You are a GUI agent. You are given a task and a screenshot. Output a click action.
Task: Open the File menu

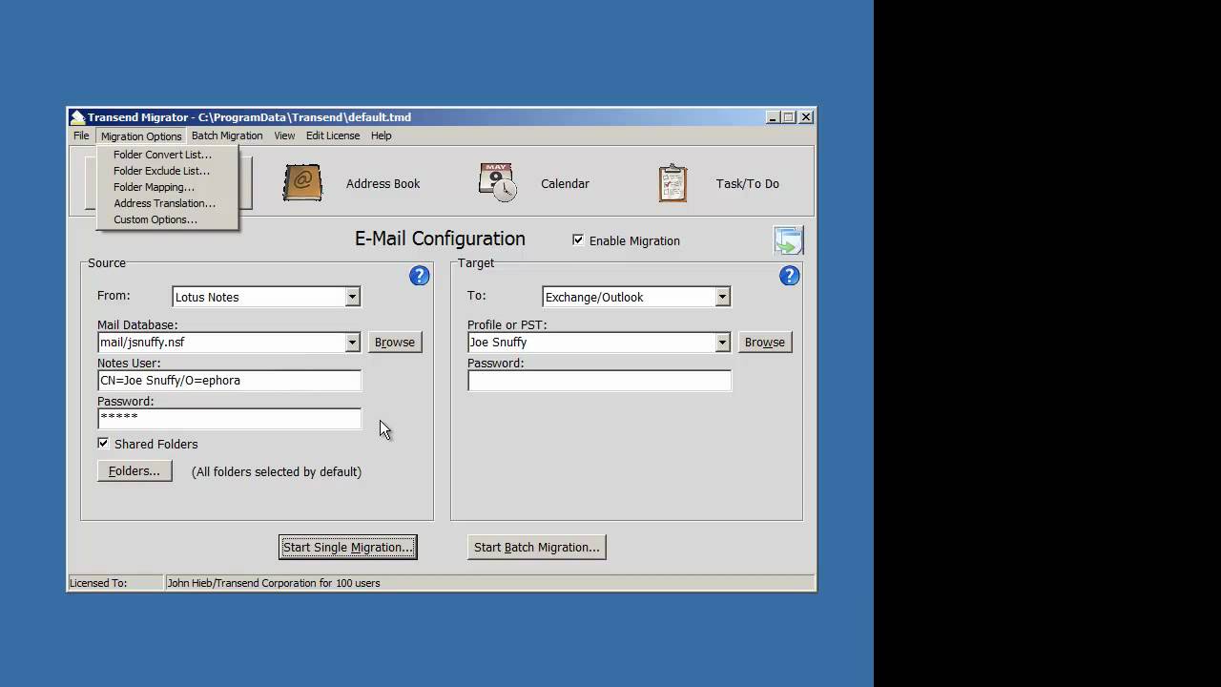click(x=81, y=135)
